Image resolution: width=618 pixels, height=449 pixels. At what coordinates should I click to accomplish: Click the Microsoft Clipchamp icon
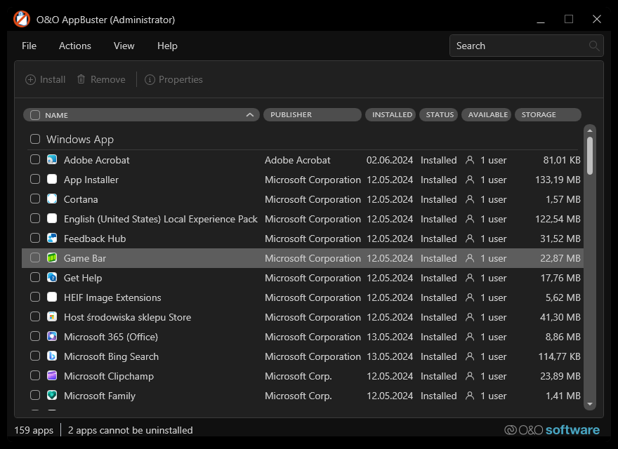pos(52,376)
